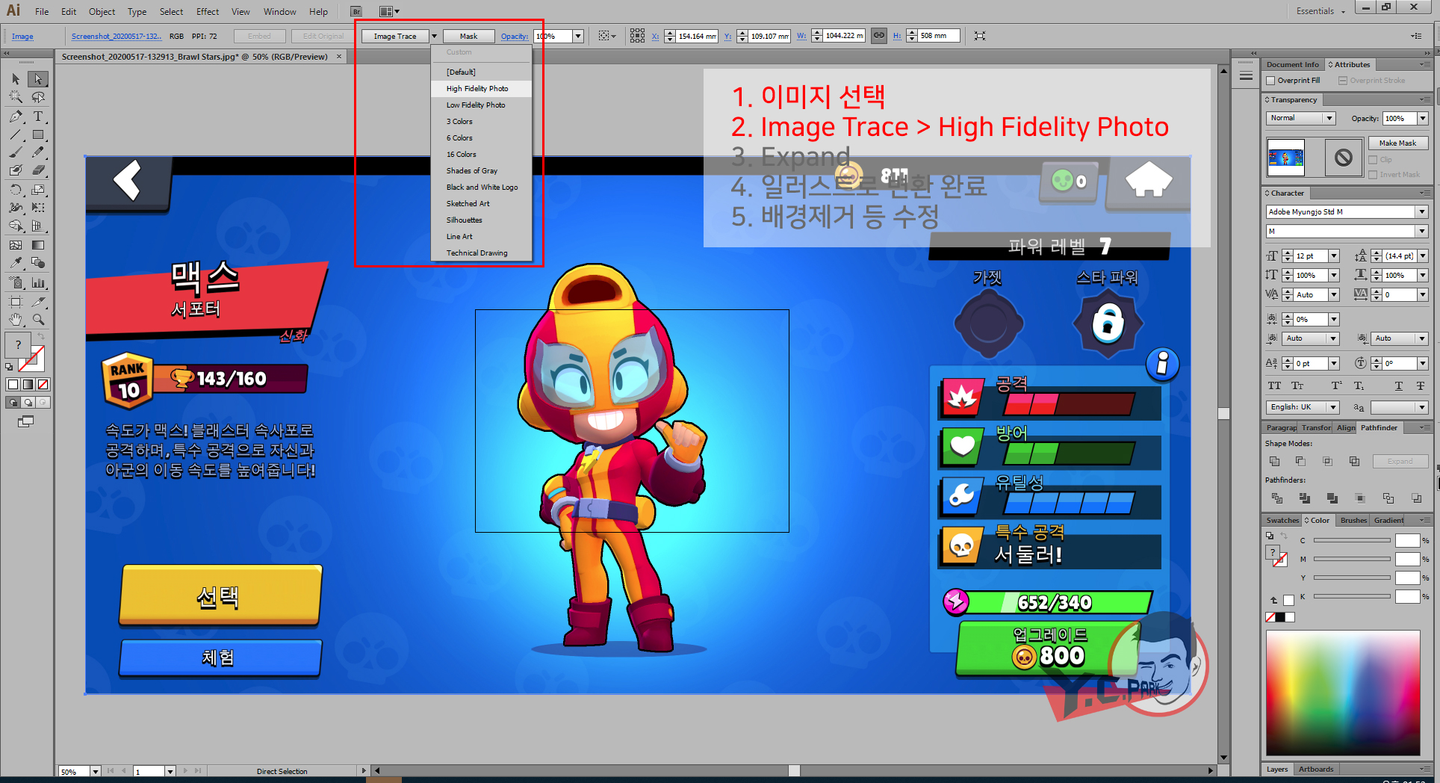The height and width of the screenshot is (783, 1440).
Task: Select the Eraser tool
Action: pos(39,170)
